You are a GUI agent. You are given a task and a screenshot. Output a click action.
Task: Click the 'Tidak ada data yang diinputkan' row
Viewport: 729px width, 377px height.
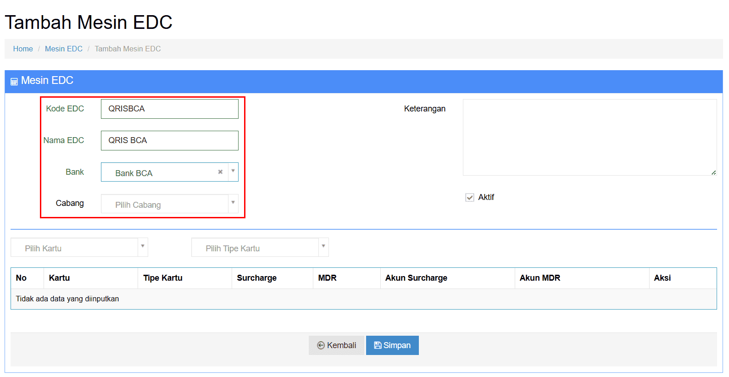click(363, 299)
